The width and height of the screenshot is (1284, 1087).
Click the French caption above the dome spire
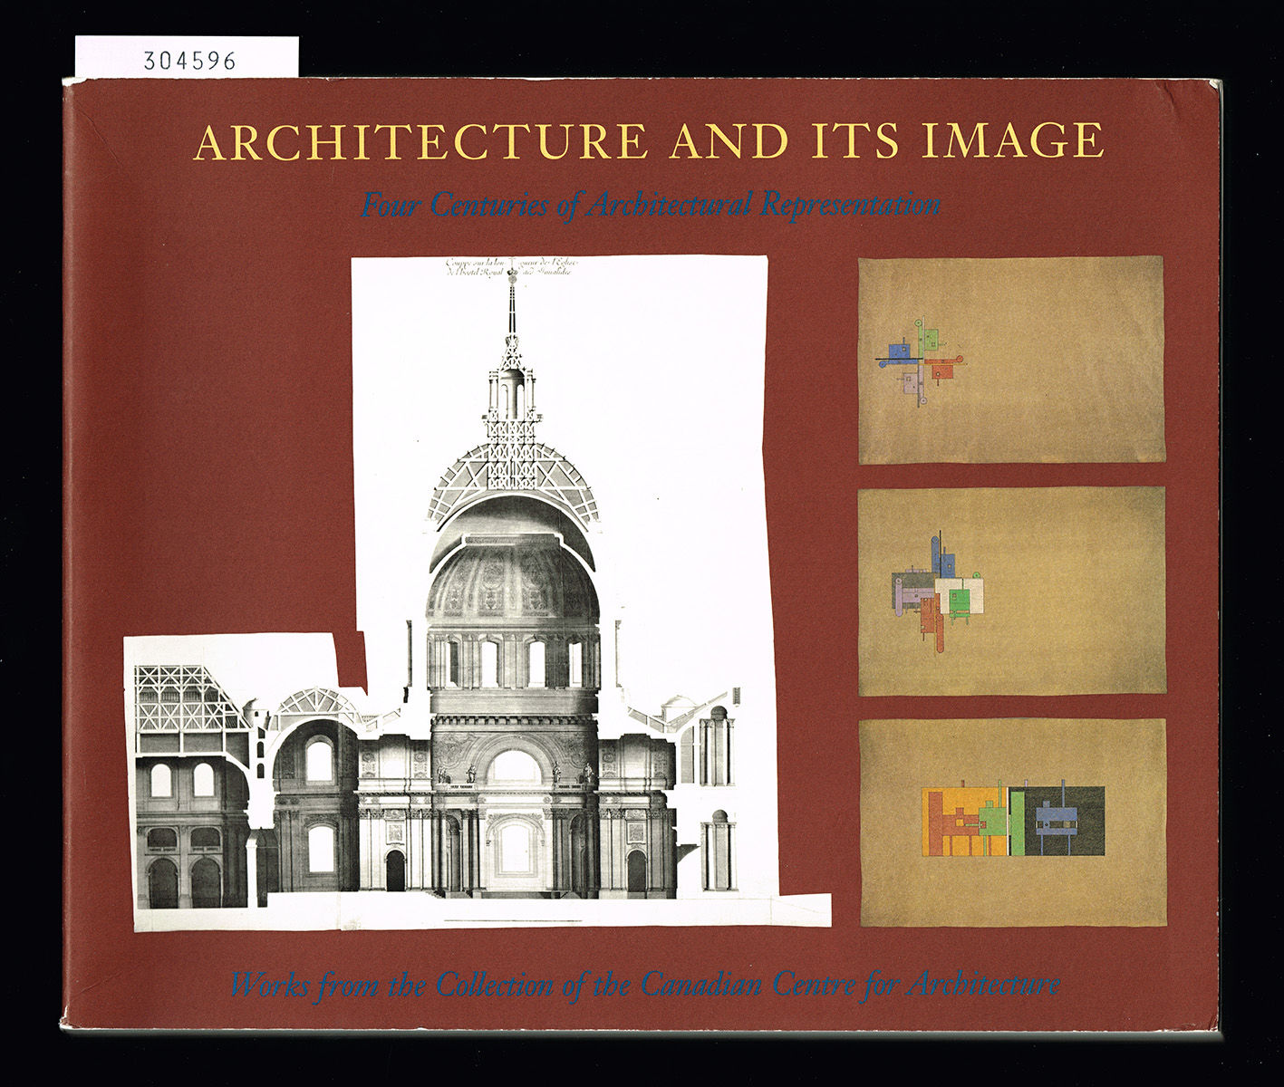point(512,266)
